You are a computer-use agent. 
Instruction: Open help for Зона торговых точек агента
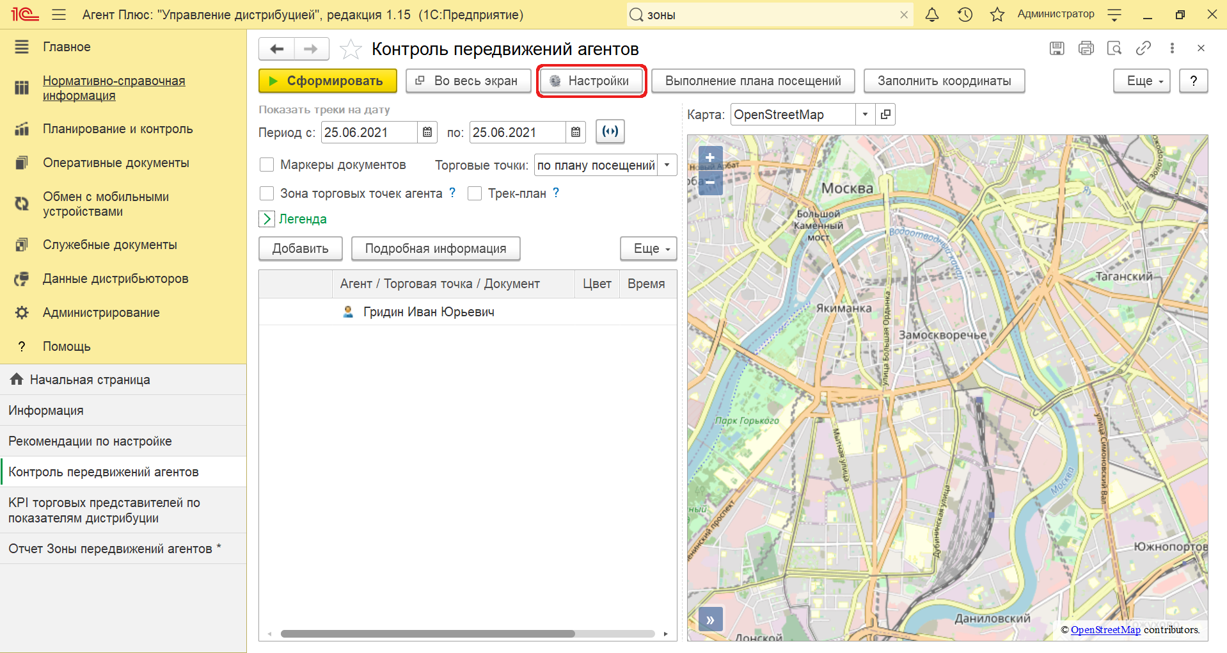pyautogui.click(x=452, y=193)
